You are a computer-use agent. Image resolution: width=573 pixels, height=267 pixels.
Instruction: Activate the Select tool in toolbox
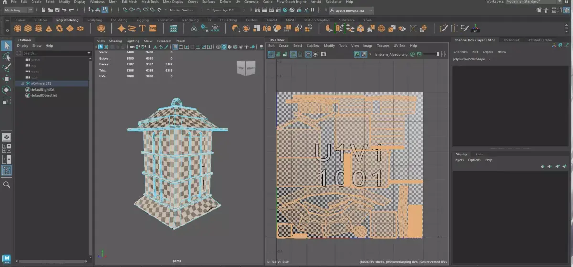point(7,46)
